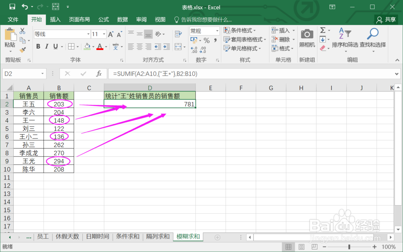This screenshot has height=252, width=403.
Task: Zoom out with the minus button
Action: 324,247
